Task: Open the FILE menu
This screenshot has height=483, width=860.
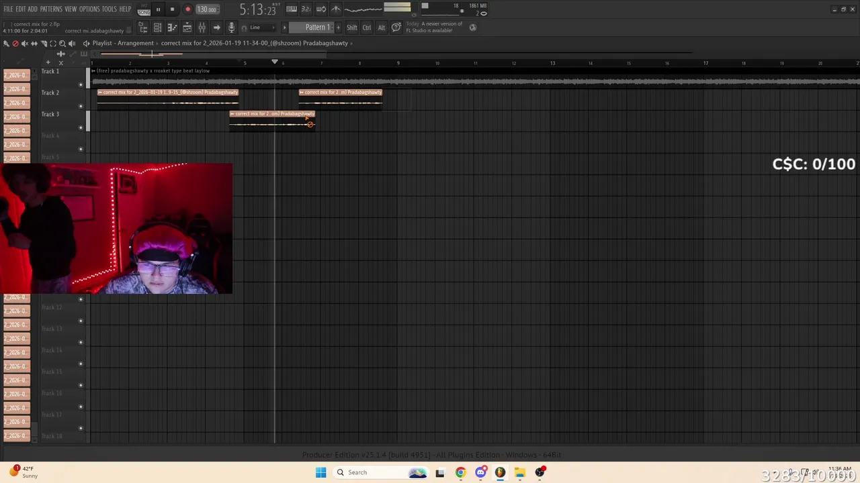Action: (9, 9)
